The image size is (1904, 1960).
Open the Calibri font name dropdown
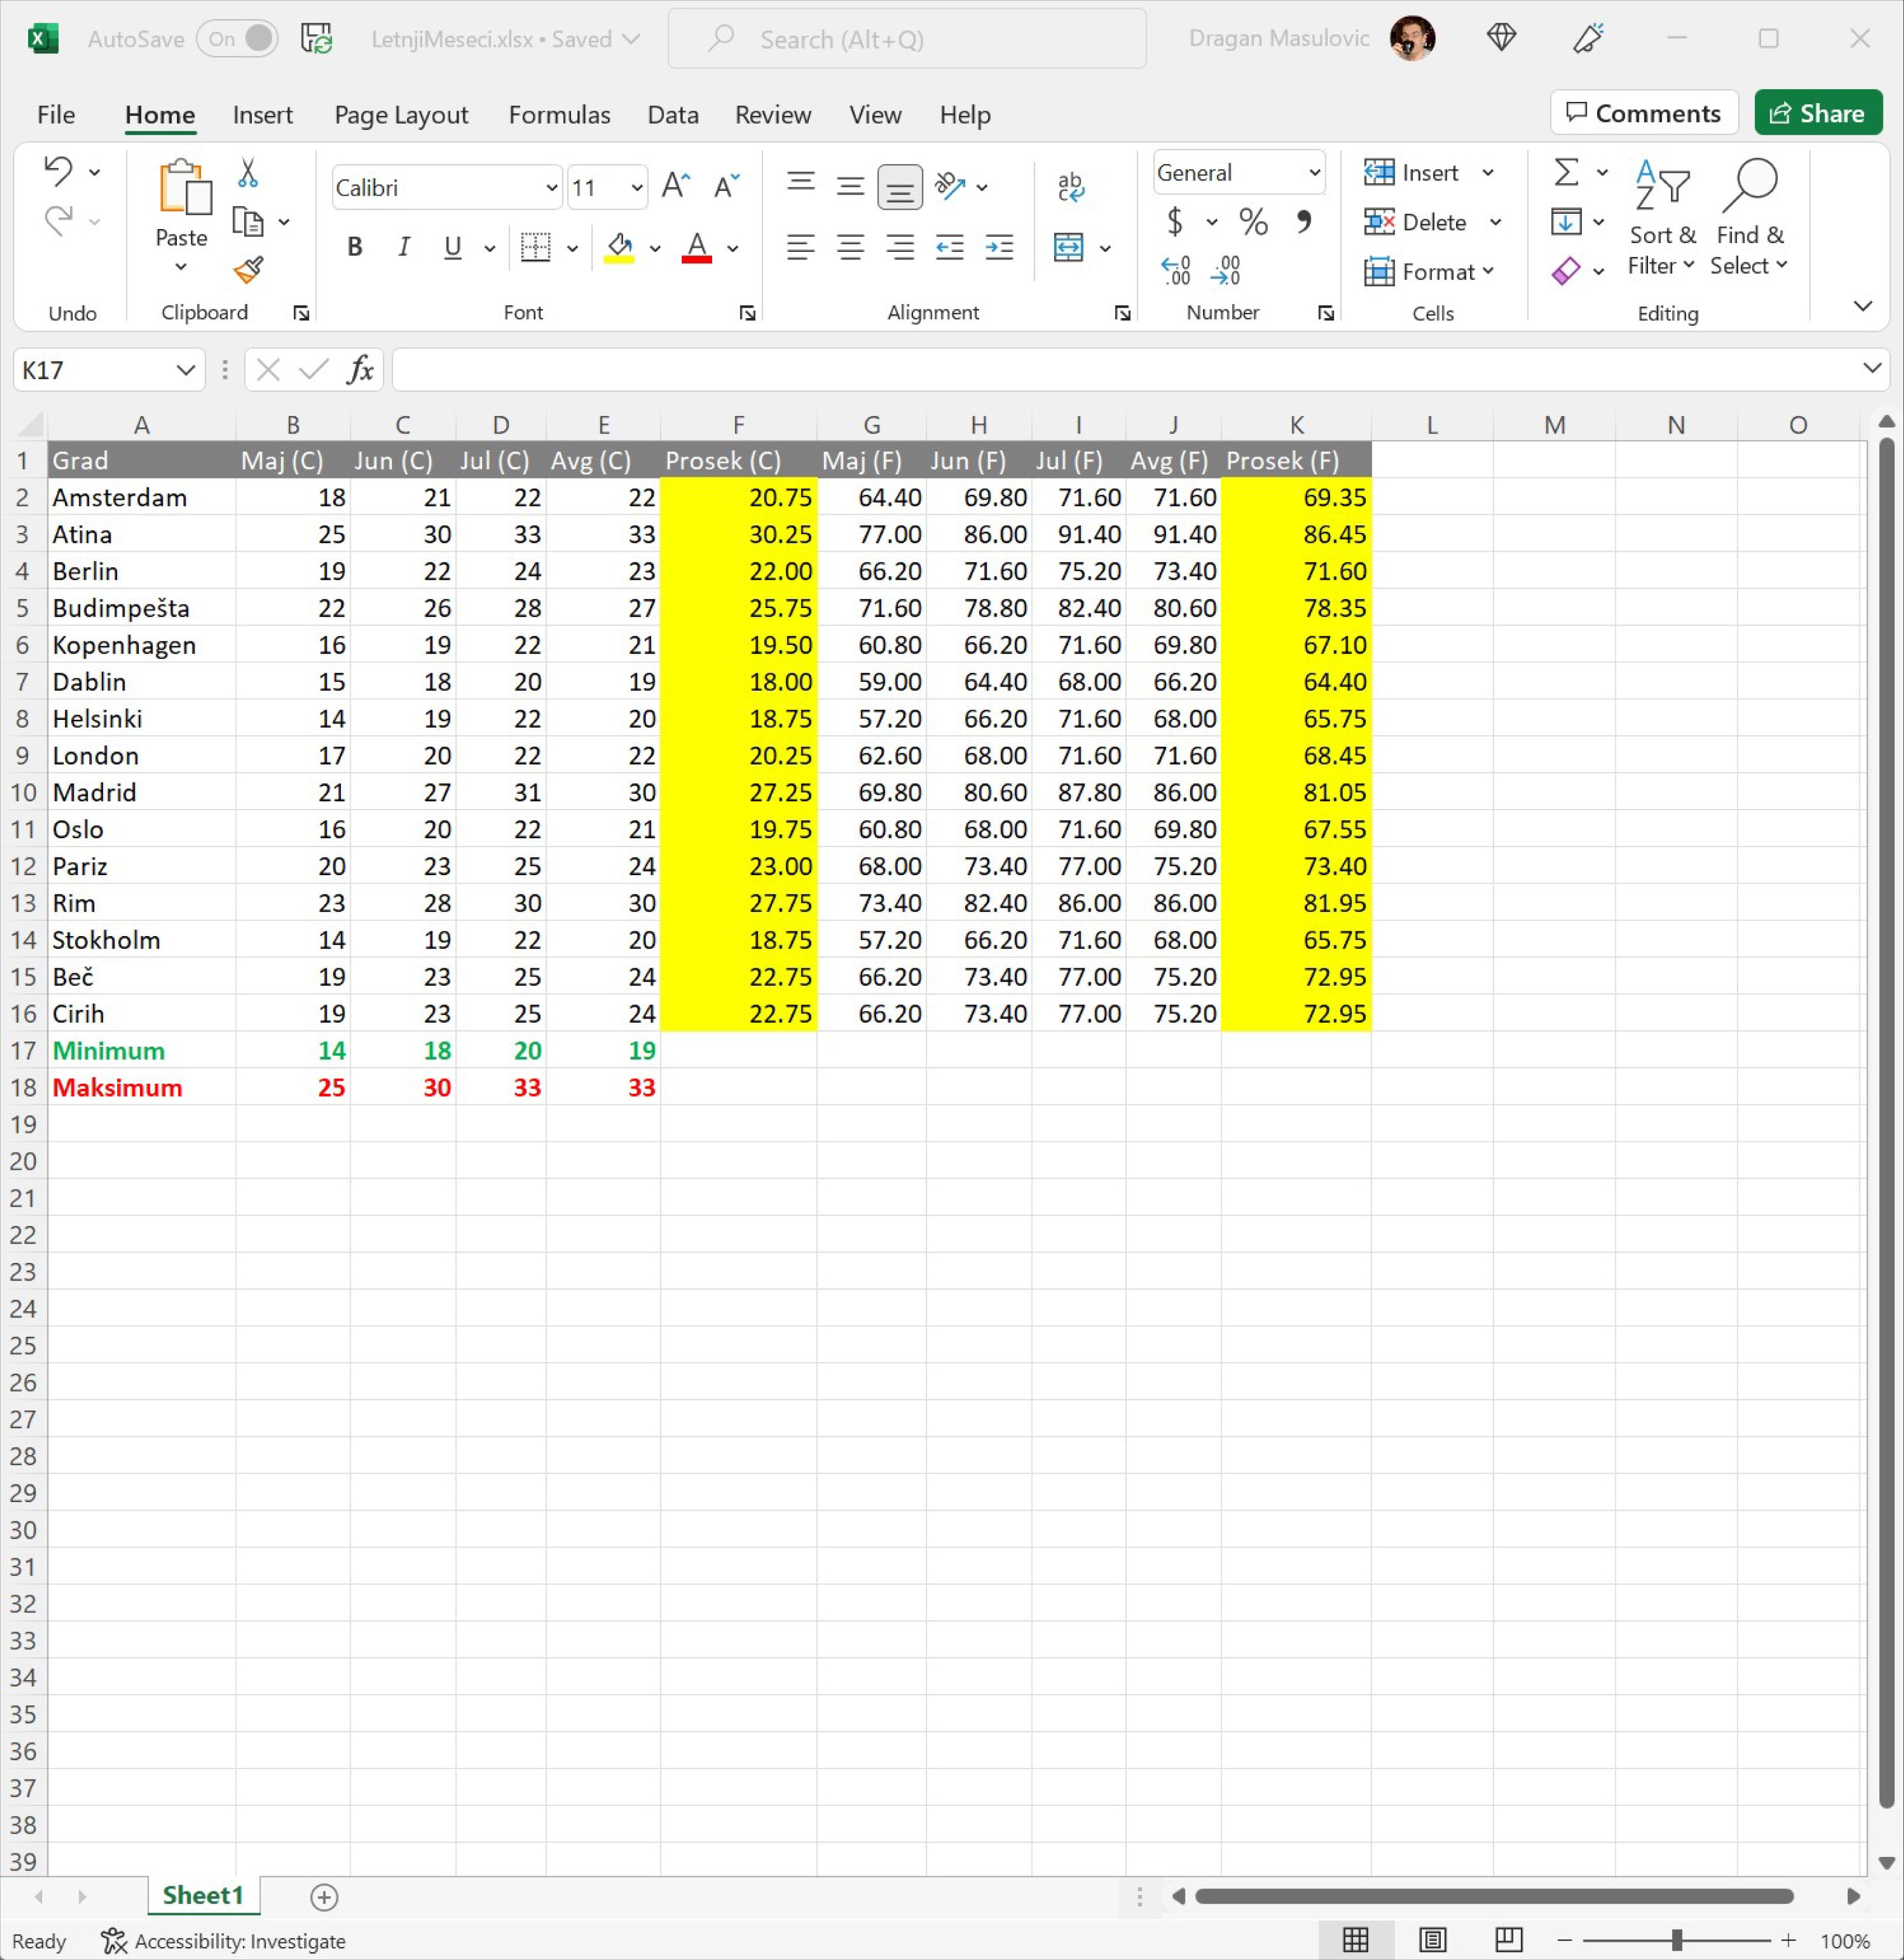pos(551,188)
